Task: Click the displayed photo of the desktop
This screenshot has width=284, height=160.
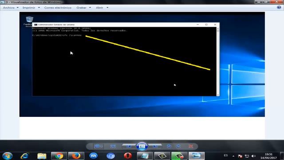Action: [142, 64]
